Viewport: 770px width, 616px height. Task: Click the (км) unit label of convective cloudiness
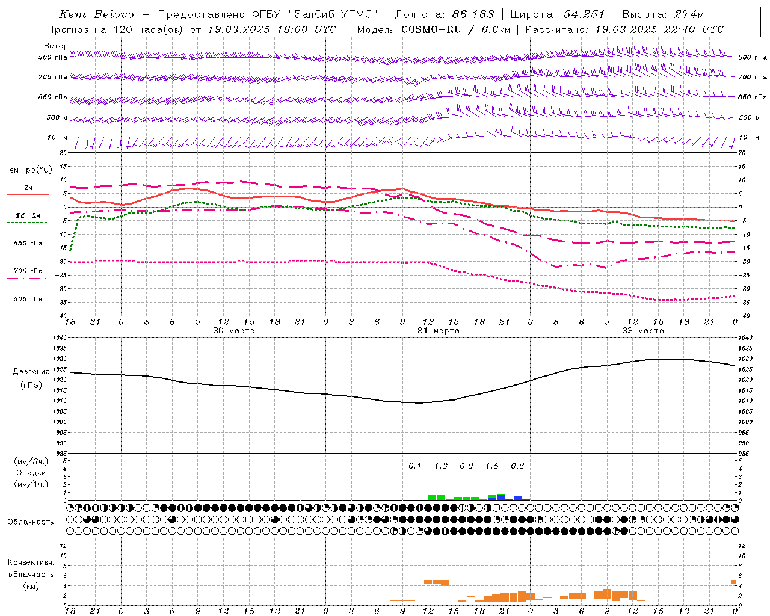click(x=31, y=586)
